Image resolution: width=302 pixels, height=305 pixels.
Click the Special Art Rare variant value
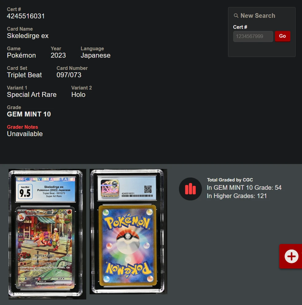[32, 95]
